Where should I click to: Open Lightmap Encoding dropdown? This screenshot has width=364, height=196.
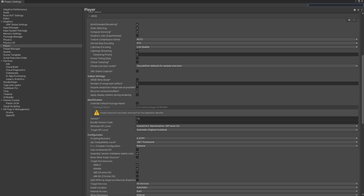click(x=247, y=47)
